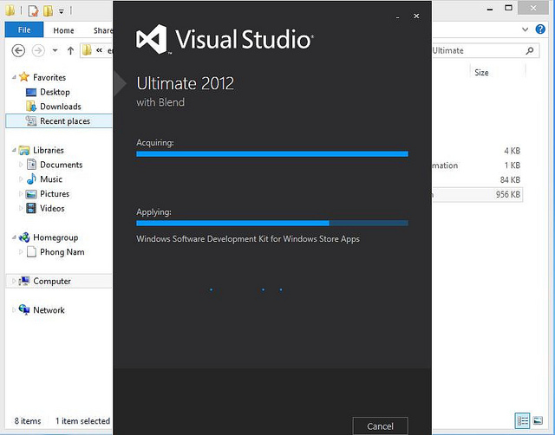This screenshot has height=435, width=555.
Task: Sort files by Size column header
Action: pyautogui.click(x=481, y=73)
